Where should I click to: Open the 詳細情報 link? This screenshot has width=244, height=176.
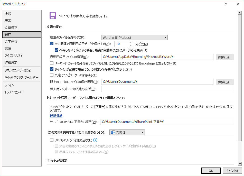click(x=56, y=116)
